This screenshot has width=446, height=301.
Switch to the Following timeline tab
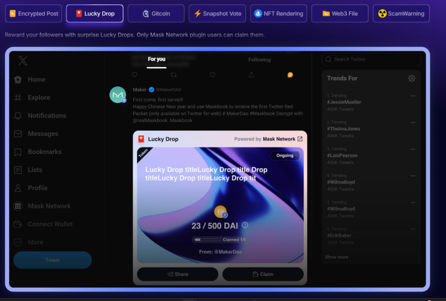[259, 60]
